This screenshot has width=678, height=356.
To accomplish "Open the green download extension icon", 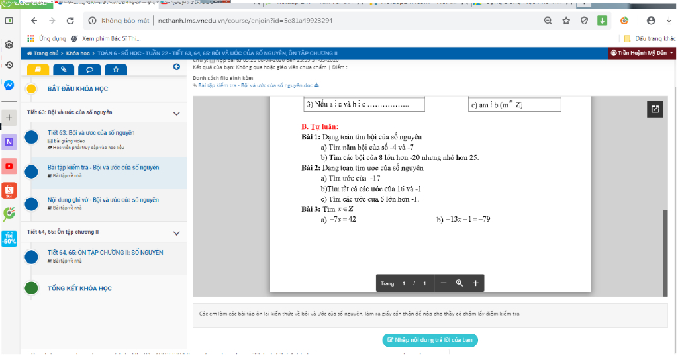I will tap(603, 21).
